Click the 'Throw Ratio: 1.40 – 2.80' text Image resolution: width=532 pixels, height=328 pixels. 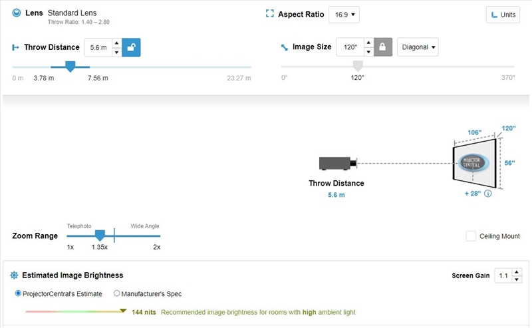pos(78,22)
